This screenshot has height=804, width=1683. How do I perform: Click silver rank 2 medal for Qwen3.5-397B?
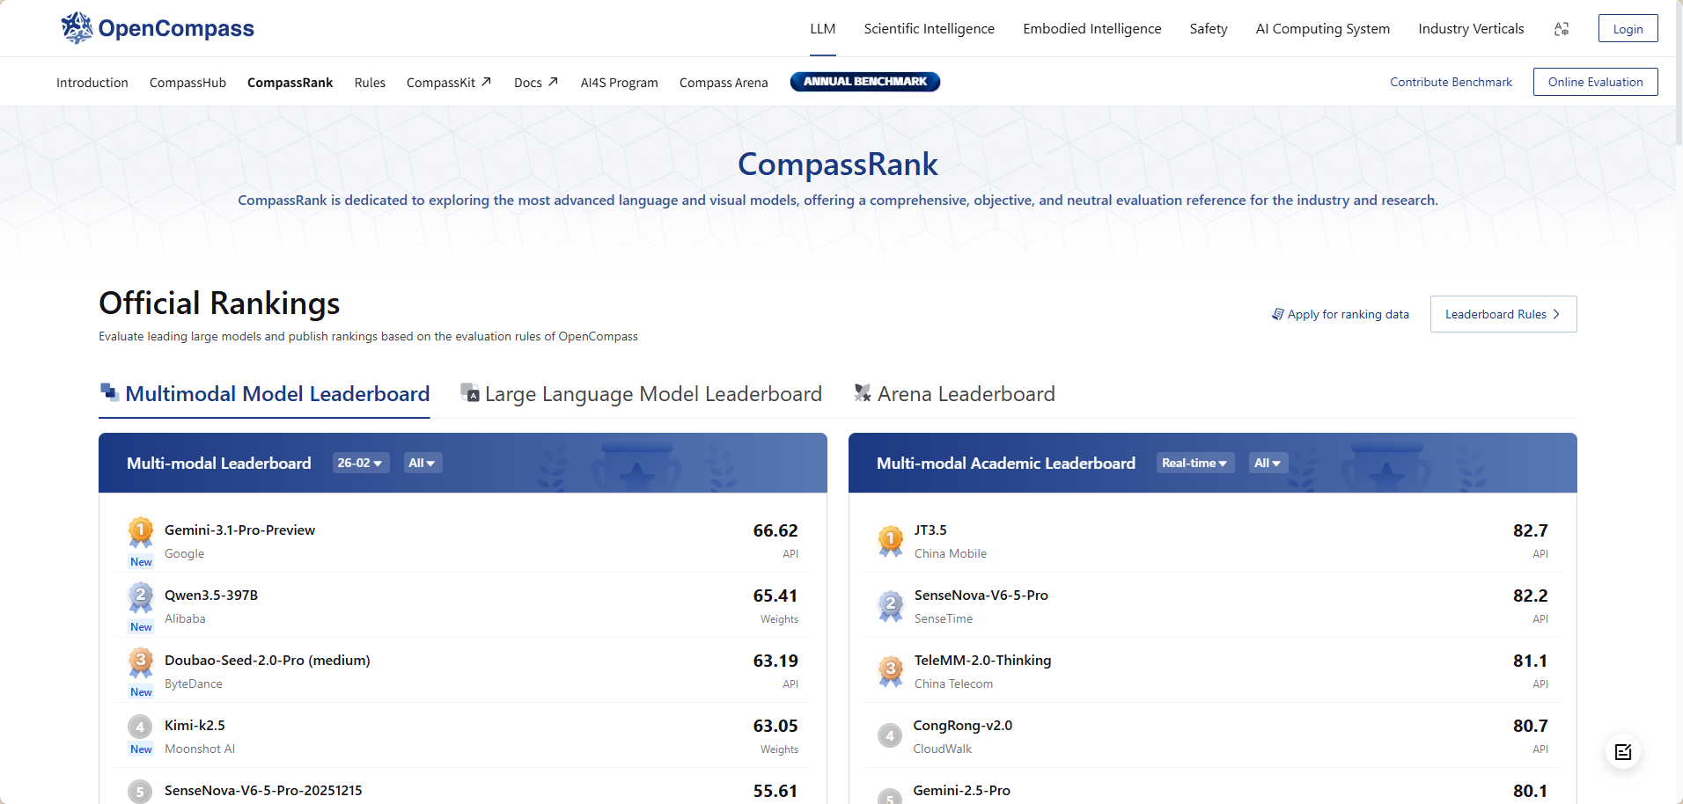tap(141, 596)
